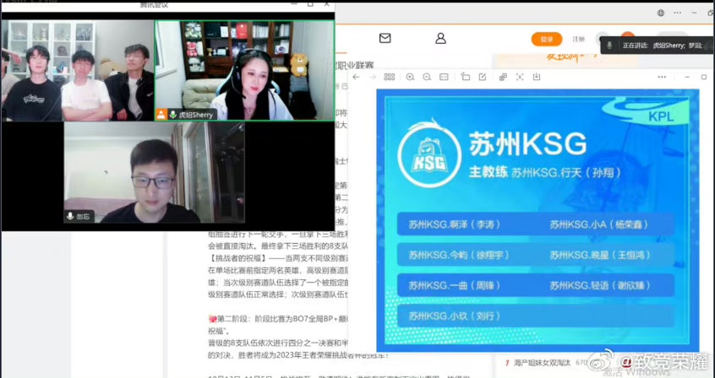This screenshot has height=378, width=715.
Task: Zoom out using magnifier minus icon
Action: tap(427, 77)
